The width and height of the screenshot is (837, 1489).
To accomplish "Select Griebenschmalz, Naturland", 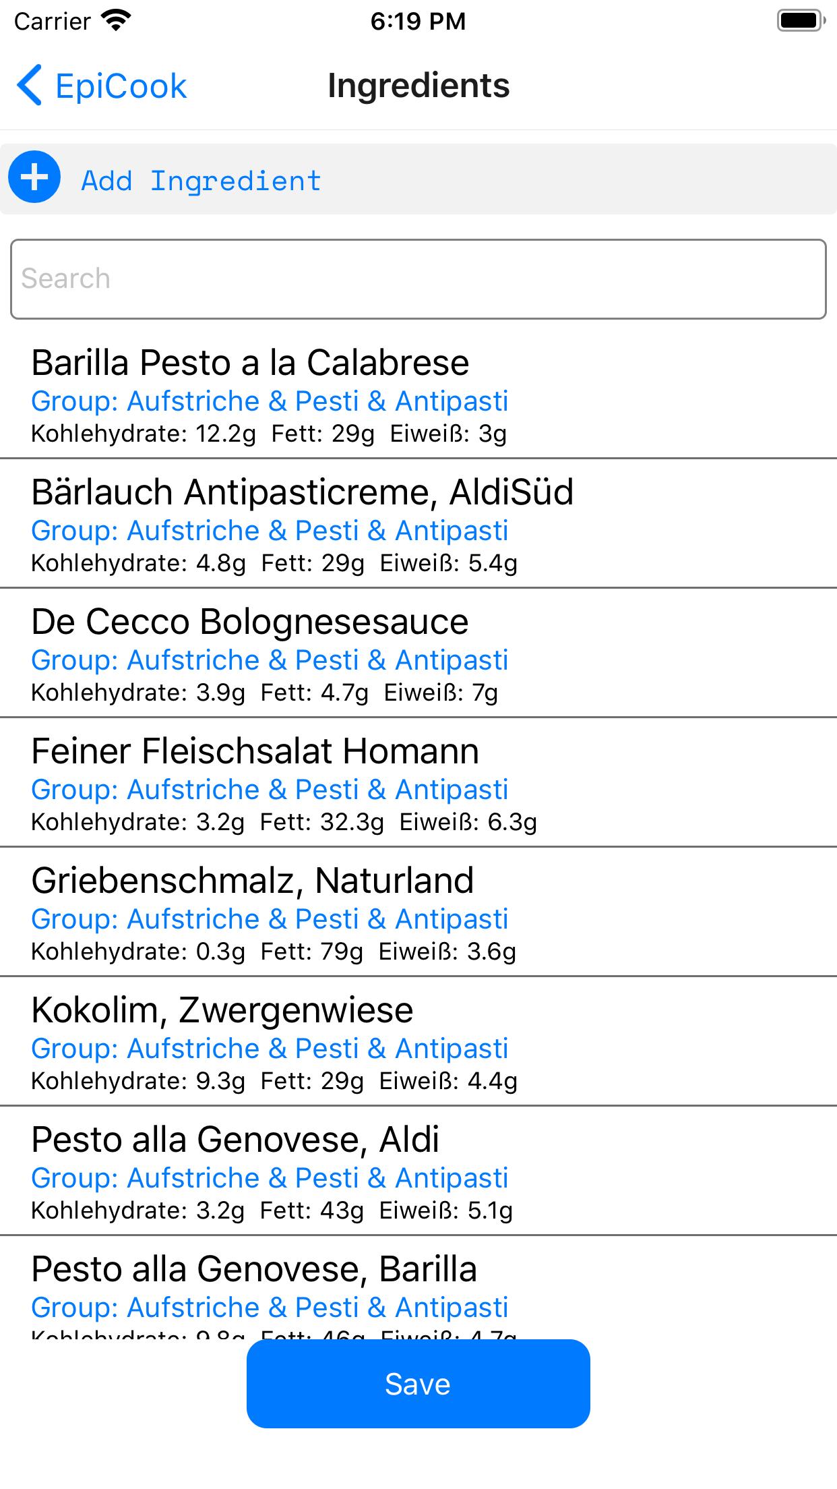I will [418, 912].
